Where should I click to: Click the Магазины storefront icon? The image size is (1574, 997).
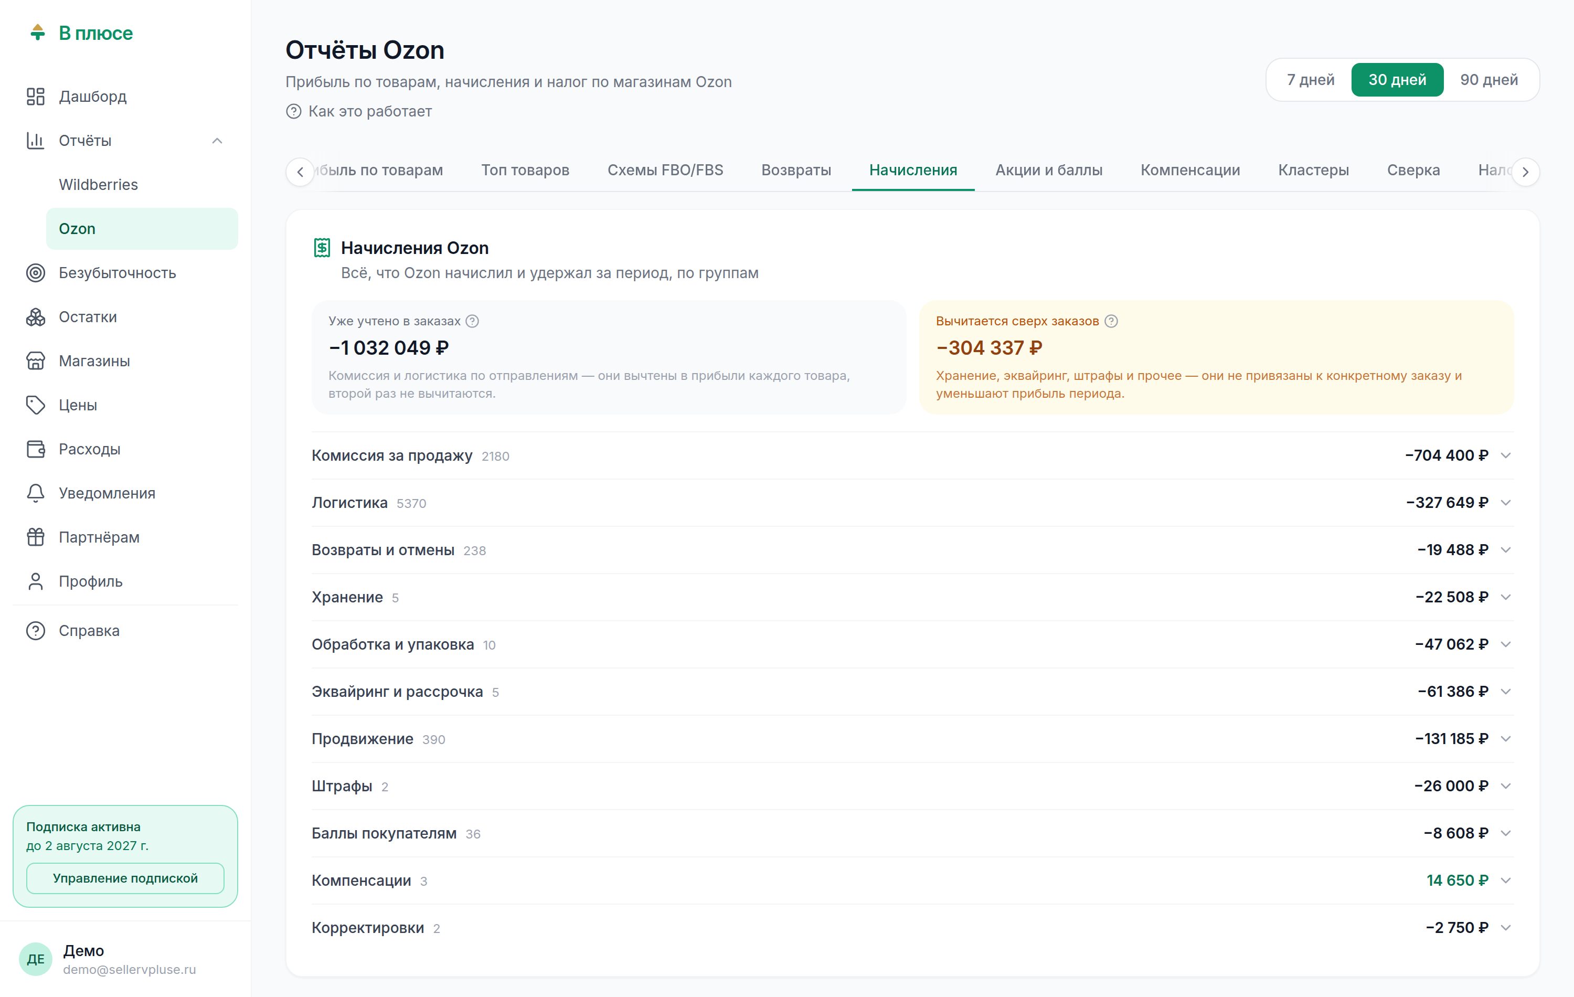coord(35,361)
